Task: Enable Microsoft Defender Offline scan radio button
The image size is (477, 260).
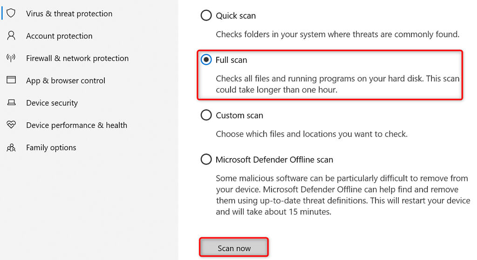Action: click(206, 160)
